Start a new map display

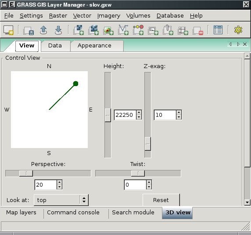[8, 30]
